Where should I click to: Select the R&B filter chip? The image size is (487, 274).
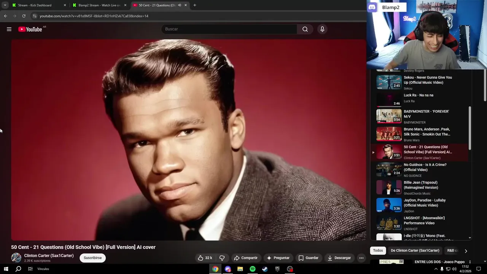[x=452, y=250]
